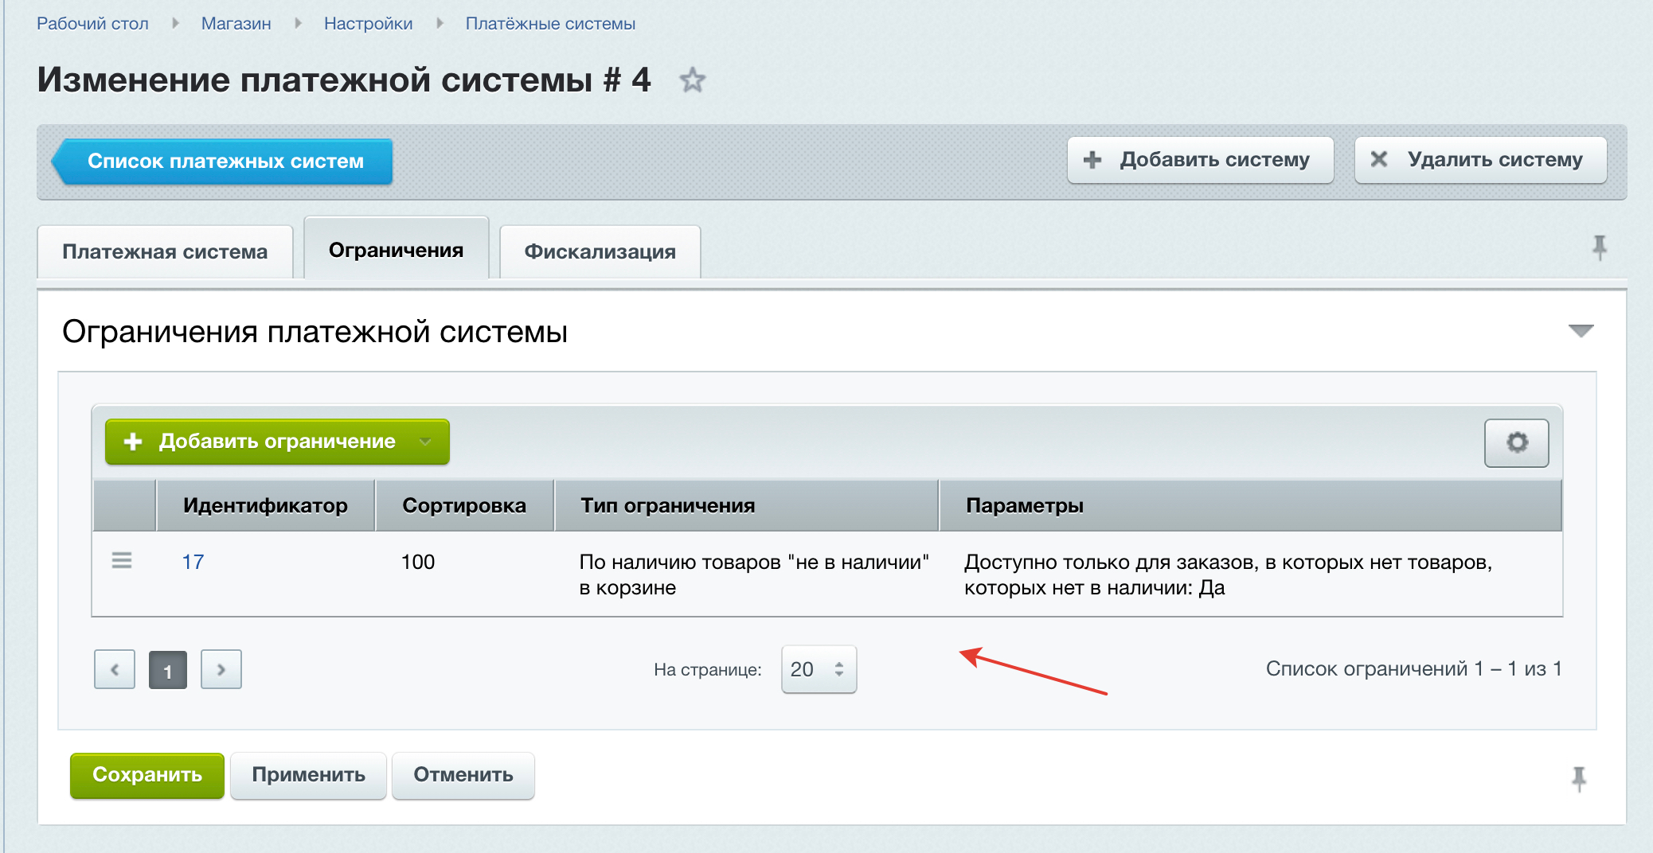
Task: Change На странице rows-per-page selector
Action: pyautogui.click(x=819, y=669)
